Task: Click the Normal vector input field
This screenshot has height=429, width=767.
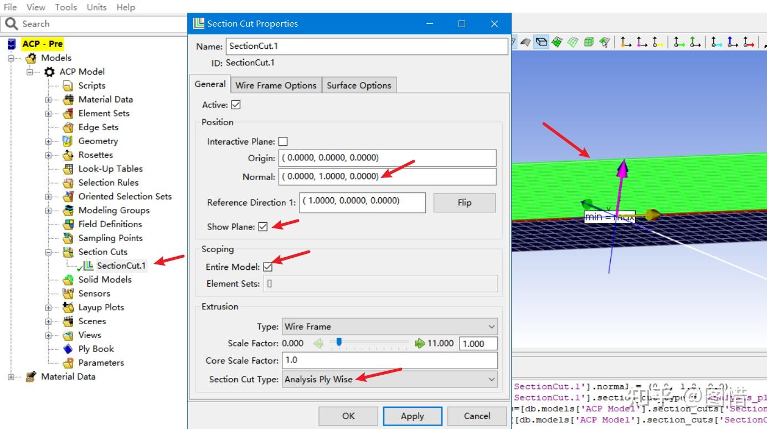Action: pos(388,176)
